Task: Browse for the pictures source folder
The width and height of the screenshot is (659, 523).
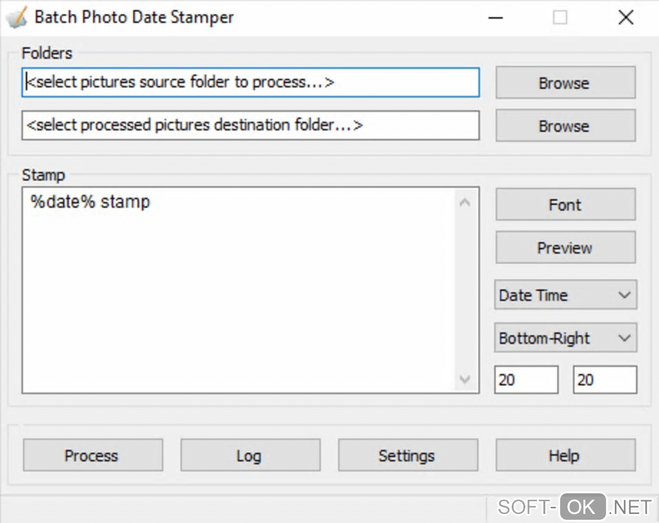Action: pyautogui.click(x=565, y=83)
